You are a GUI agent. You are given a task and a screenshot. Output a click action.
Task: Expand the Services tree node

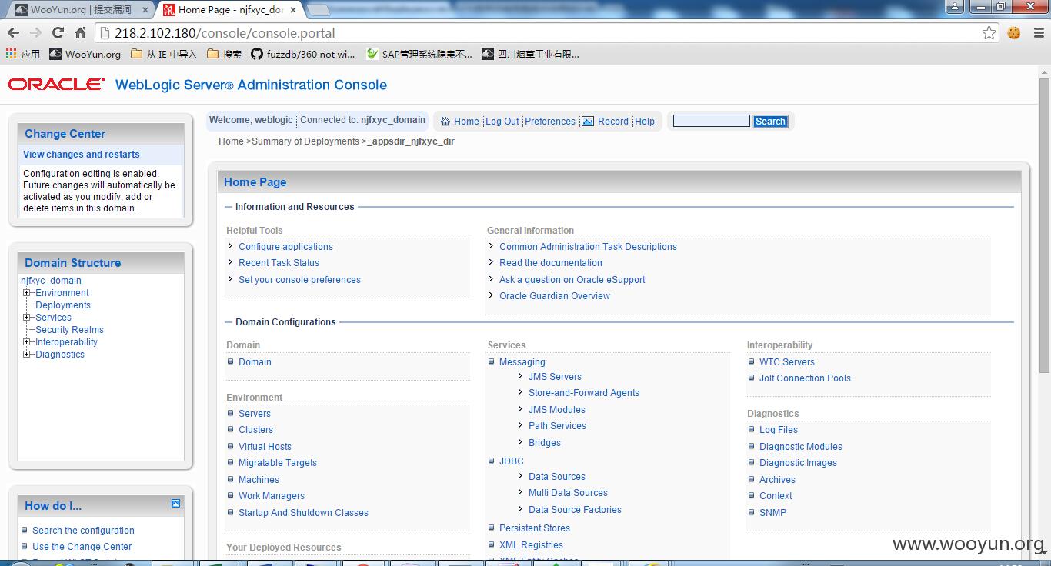pos(27,318)
